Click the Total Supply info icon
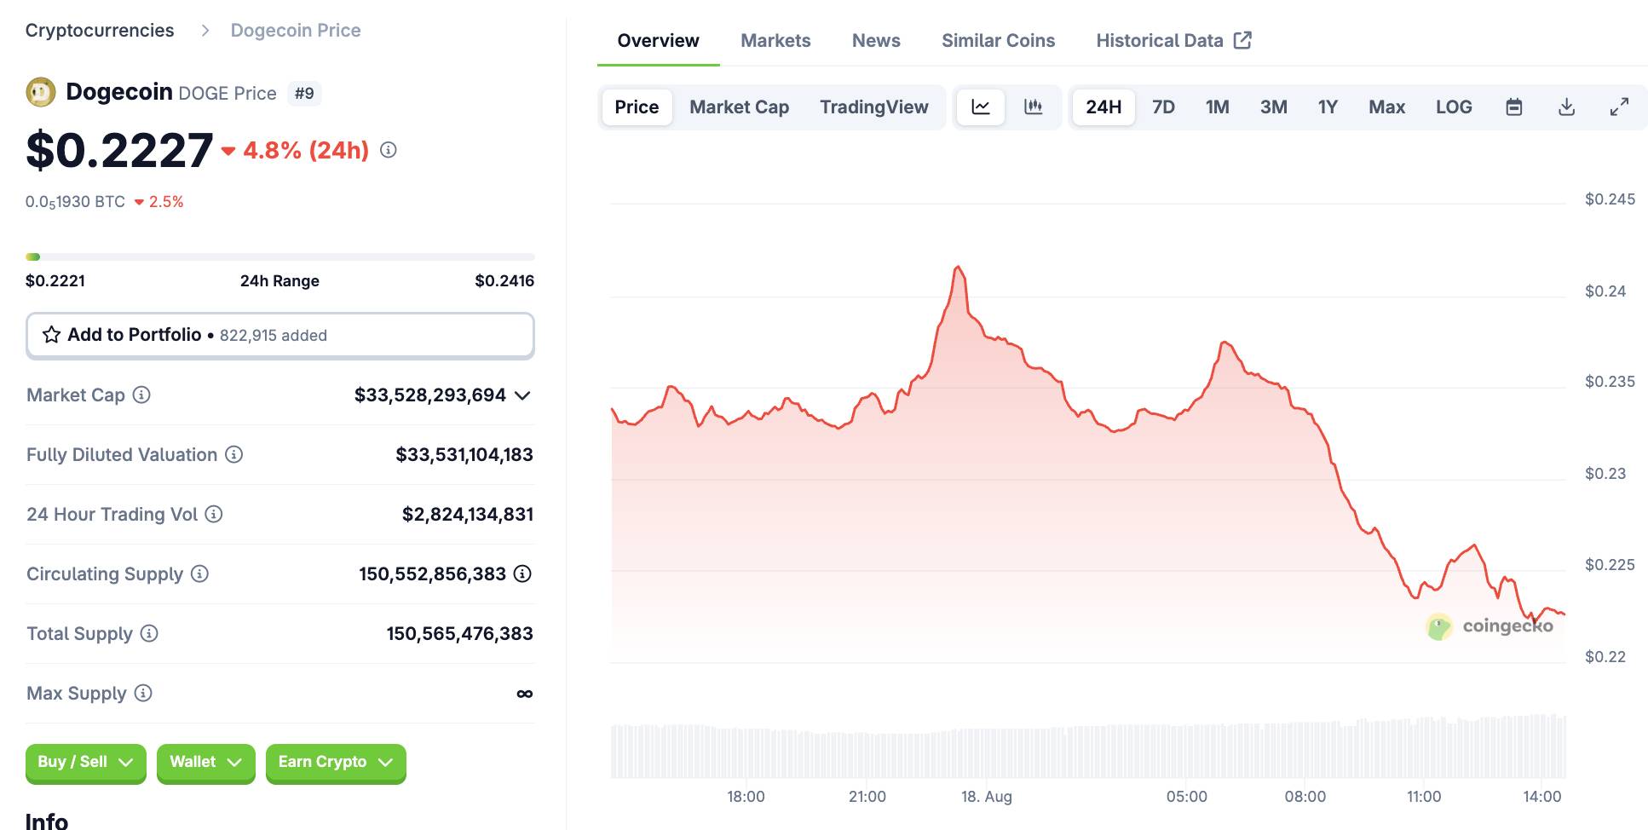Screen dimensions: 1648x830 (x=149, y=633)
